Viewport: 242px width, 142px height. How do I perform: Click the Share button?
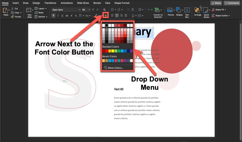point(216,3)
